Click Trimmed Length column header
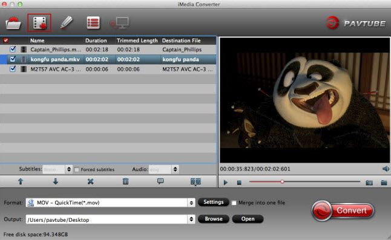Screen dimensions: 391x240 [x=137, y=41]
